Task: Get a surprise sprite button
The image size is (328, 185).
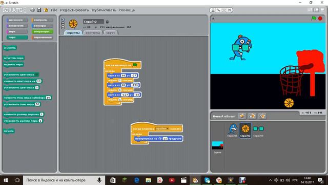Action: 262,116
